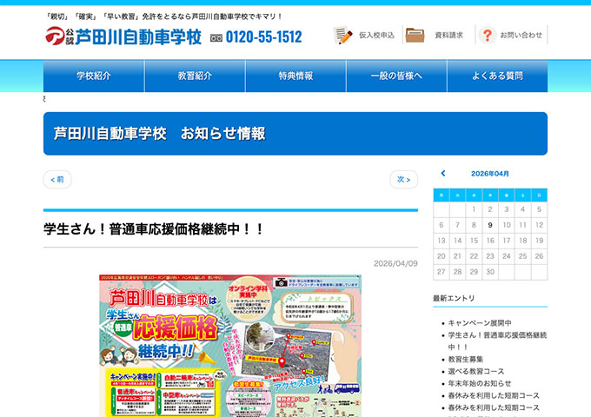Select calendar date 30
Screen dimensions: 591x417
point(490,272)
